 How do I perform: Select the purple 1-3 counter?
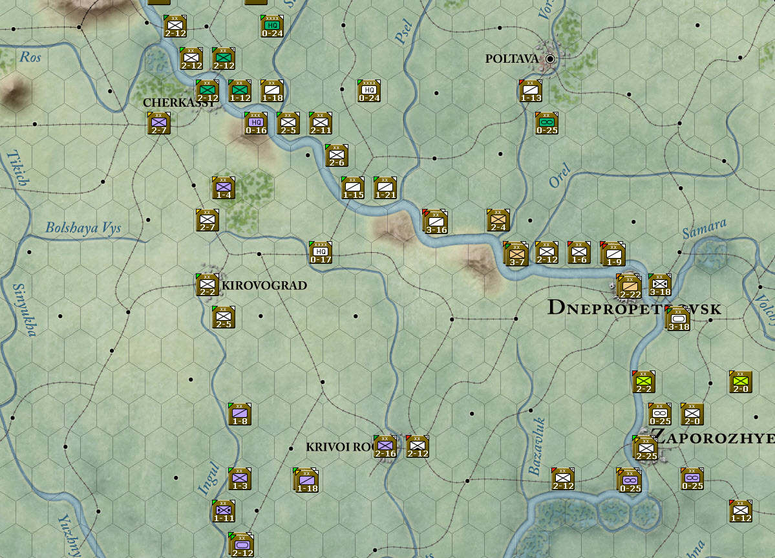pyautogui.click(x=240, y=479)
